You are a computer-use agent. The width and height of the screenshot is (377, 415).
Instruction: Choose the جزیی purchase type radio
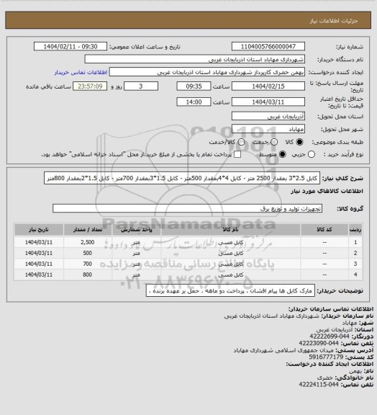point(312,154)
